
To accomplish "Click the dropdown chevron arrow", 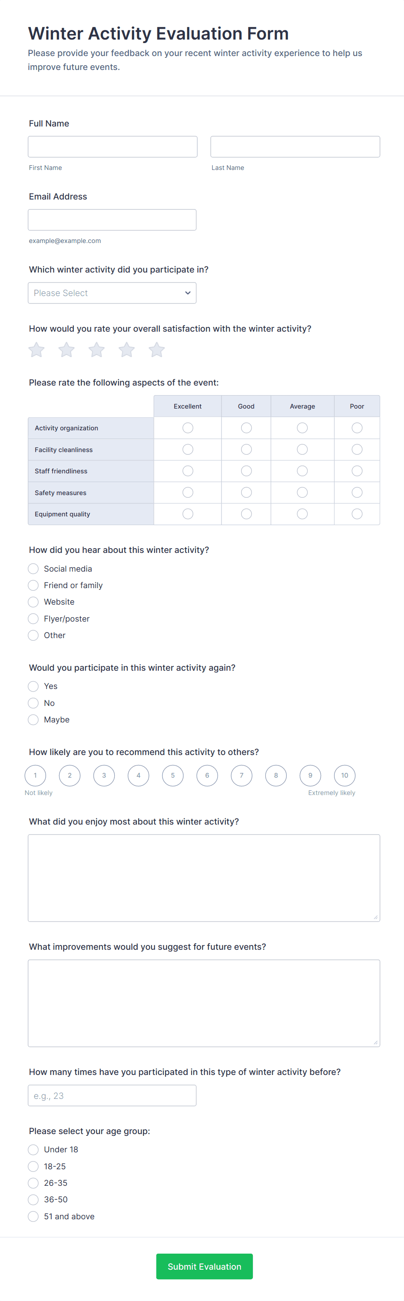I will pos(188,293).
